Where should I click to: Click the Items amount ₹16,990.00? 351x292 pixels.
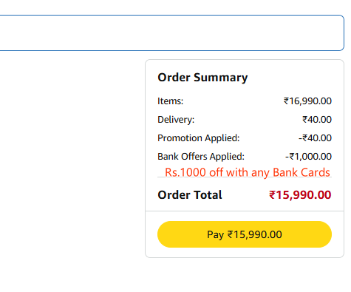click(307, 101)
